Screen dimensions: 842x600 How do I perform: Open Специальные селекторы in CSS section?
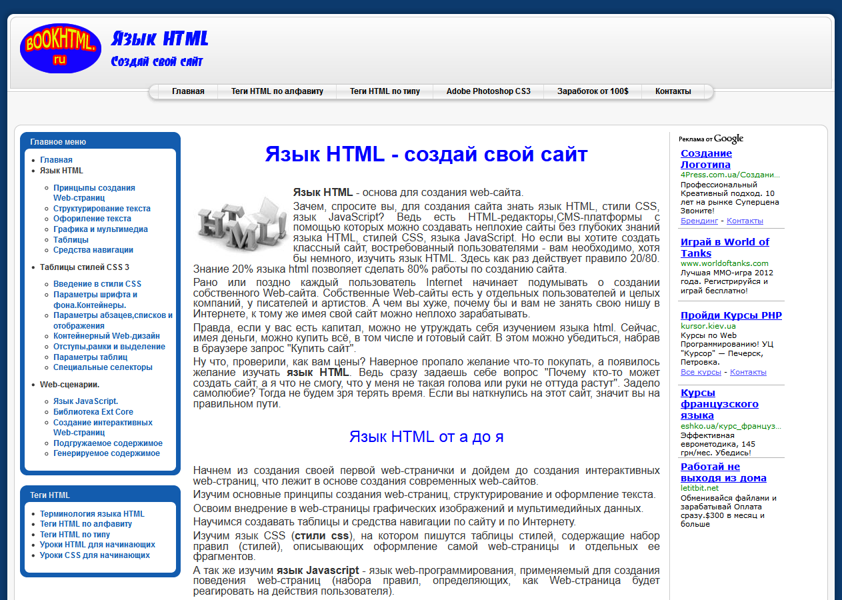click(102, 367)
